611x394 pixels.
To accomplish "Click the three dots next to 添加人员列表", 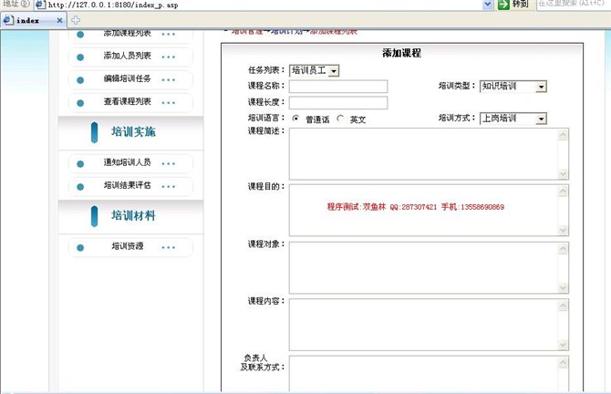I will pyautogui.click(x=169, y=57).
